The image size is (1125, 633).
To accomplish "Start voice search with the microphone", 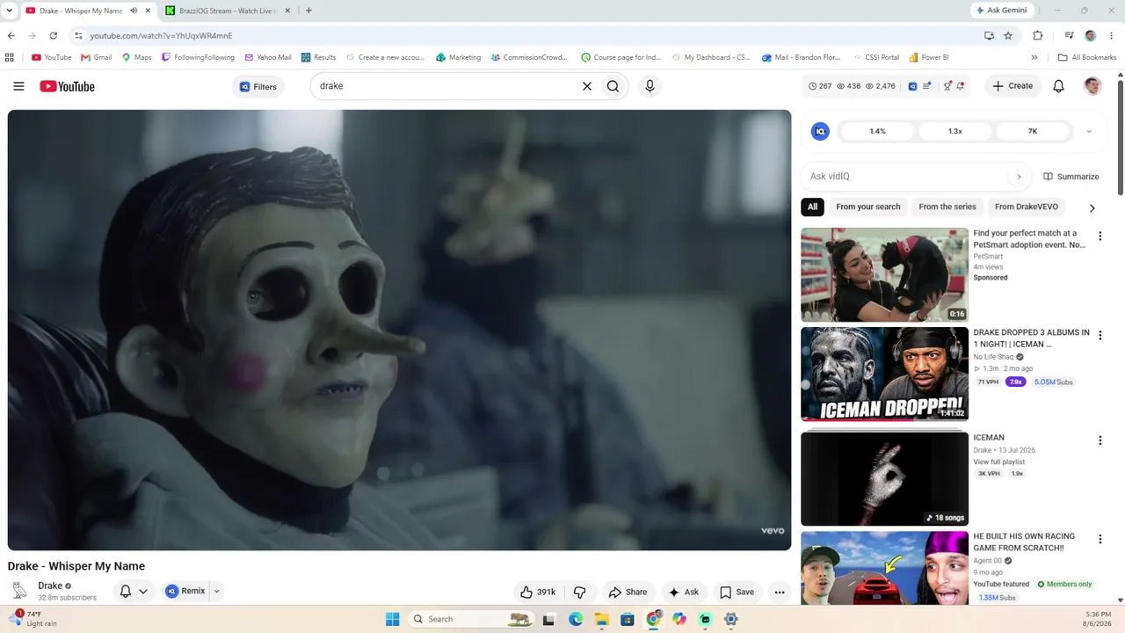I will (x=650, y=86).
